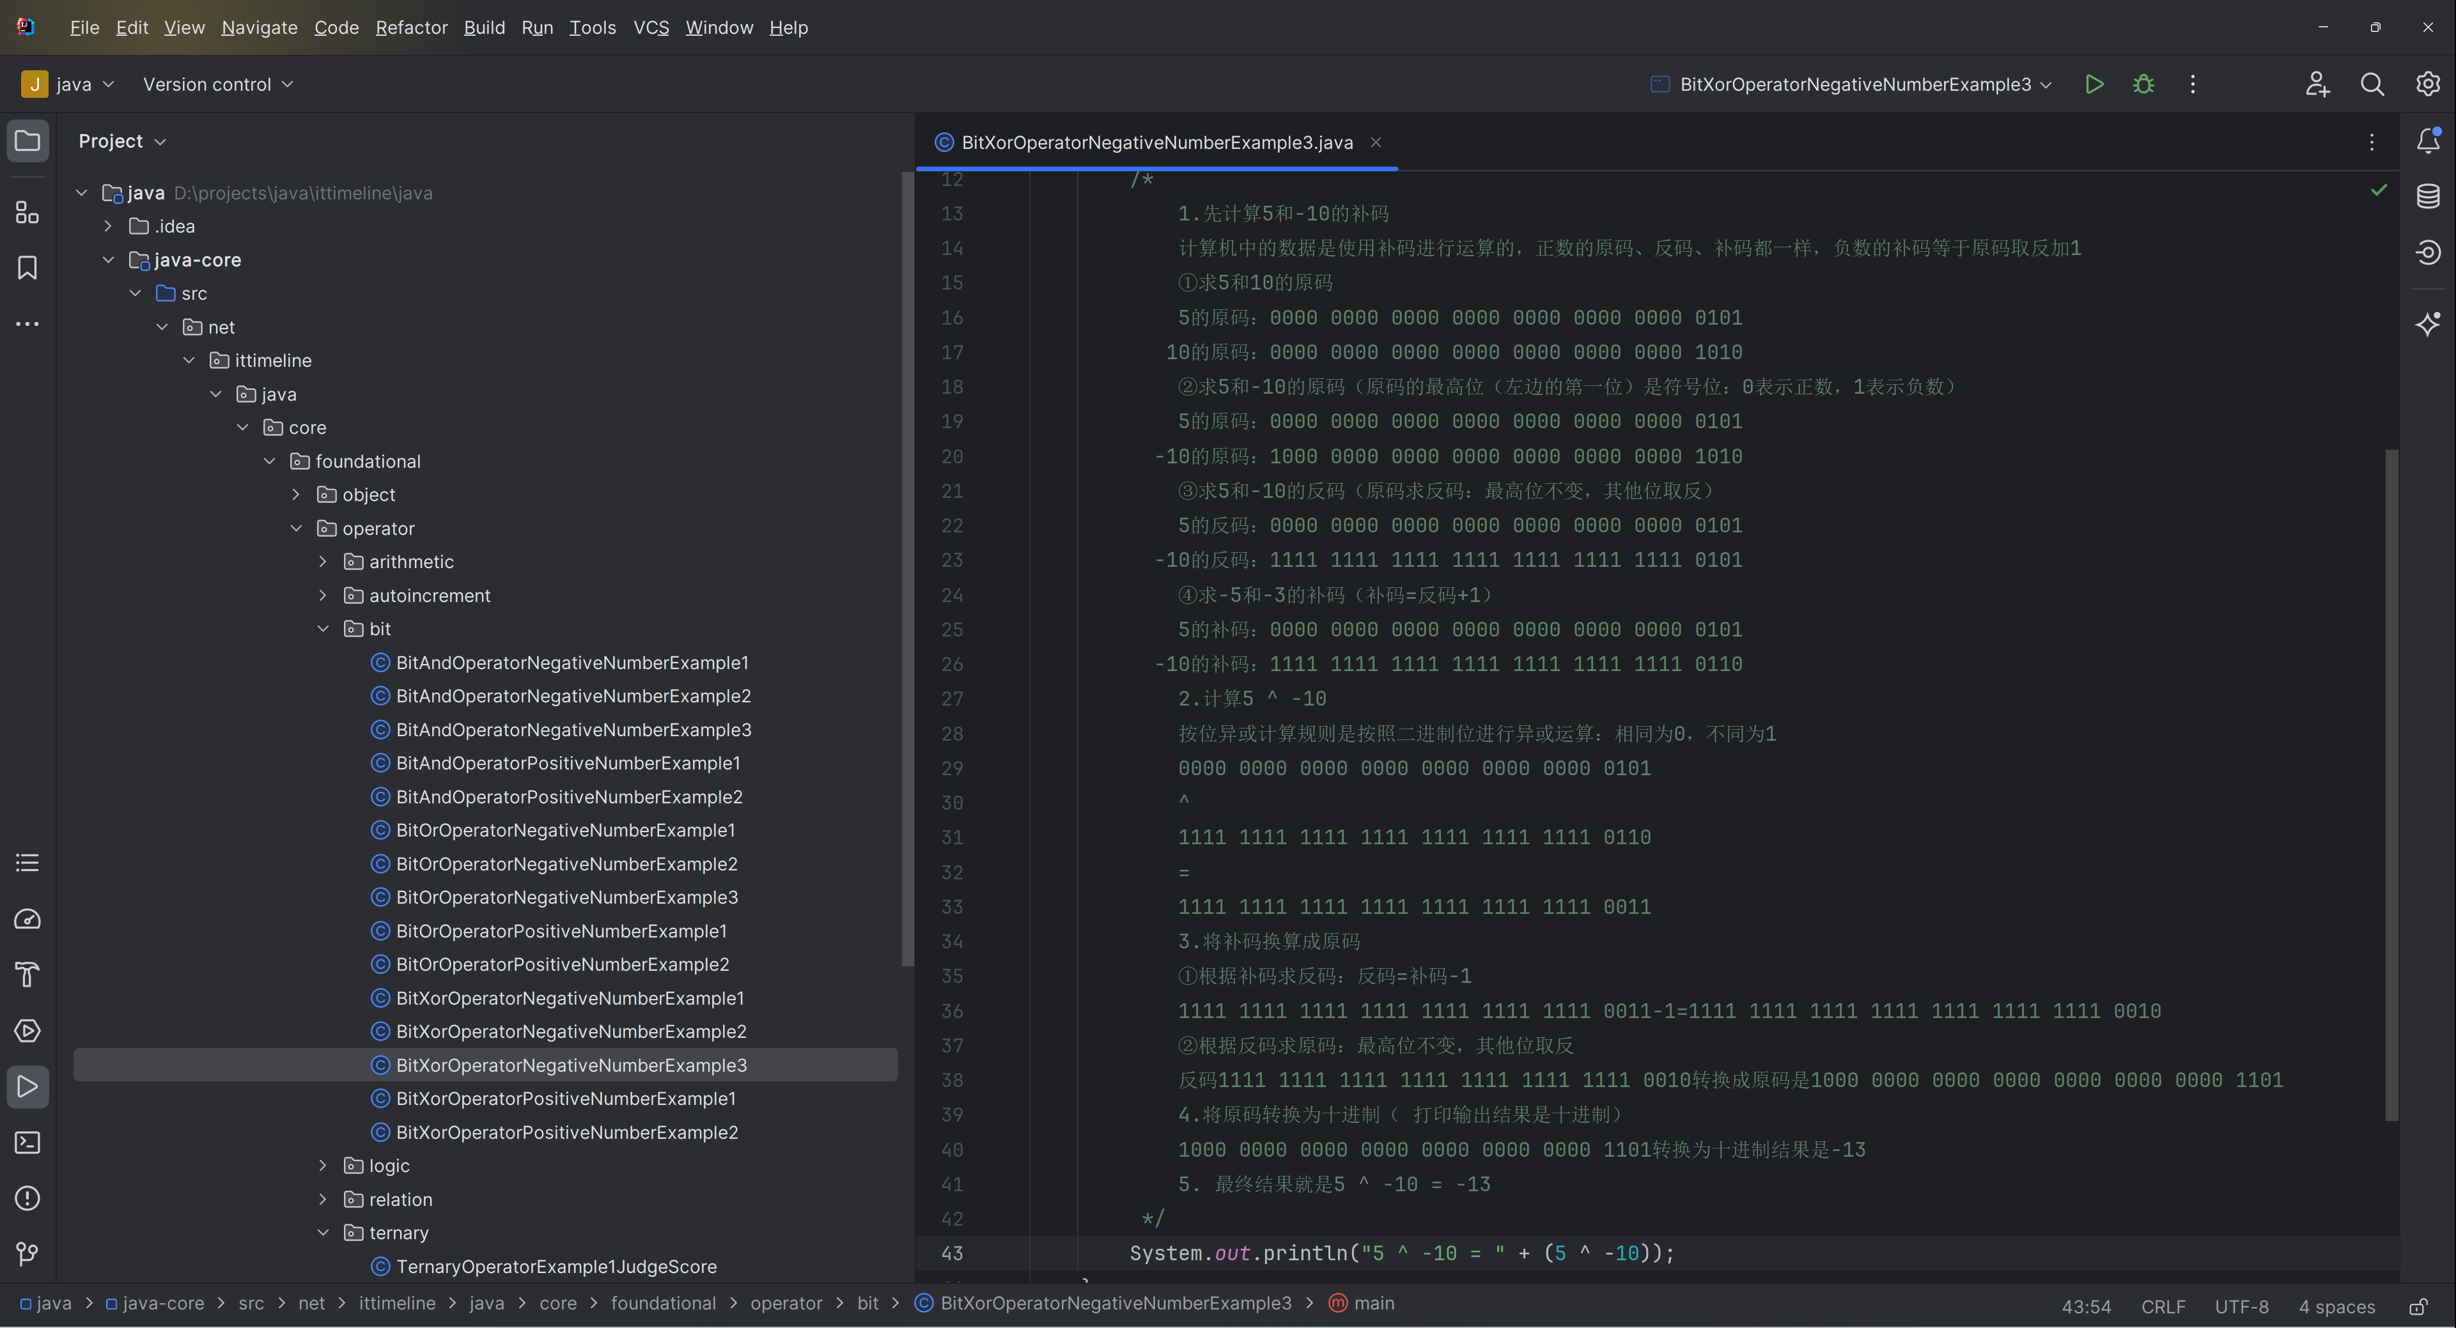
Task: Open Code With Me add-user icon
Action: coord(2318,84)
